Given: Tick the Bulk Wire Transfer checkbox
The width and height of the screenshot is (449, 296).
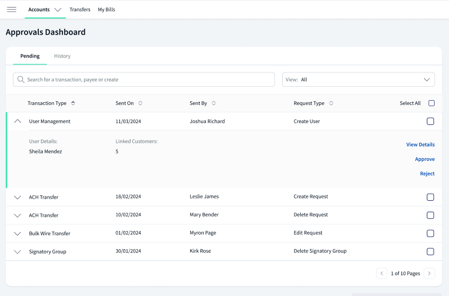Looking at the screenshot, I should (430, 233).
